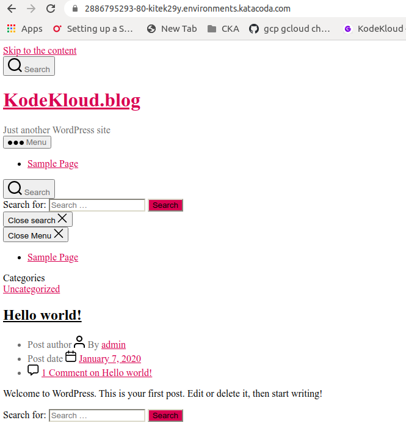
Task: Submit the upper red Search button
Action: [x=165, y=205]
